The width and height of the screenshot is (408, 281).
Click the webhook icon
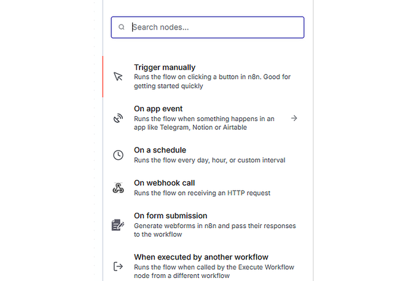[118, 188]
